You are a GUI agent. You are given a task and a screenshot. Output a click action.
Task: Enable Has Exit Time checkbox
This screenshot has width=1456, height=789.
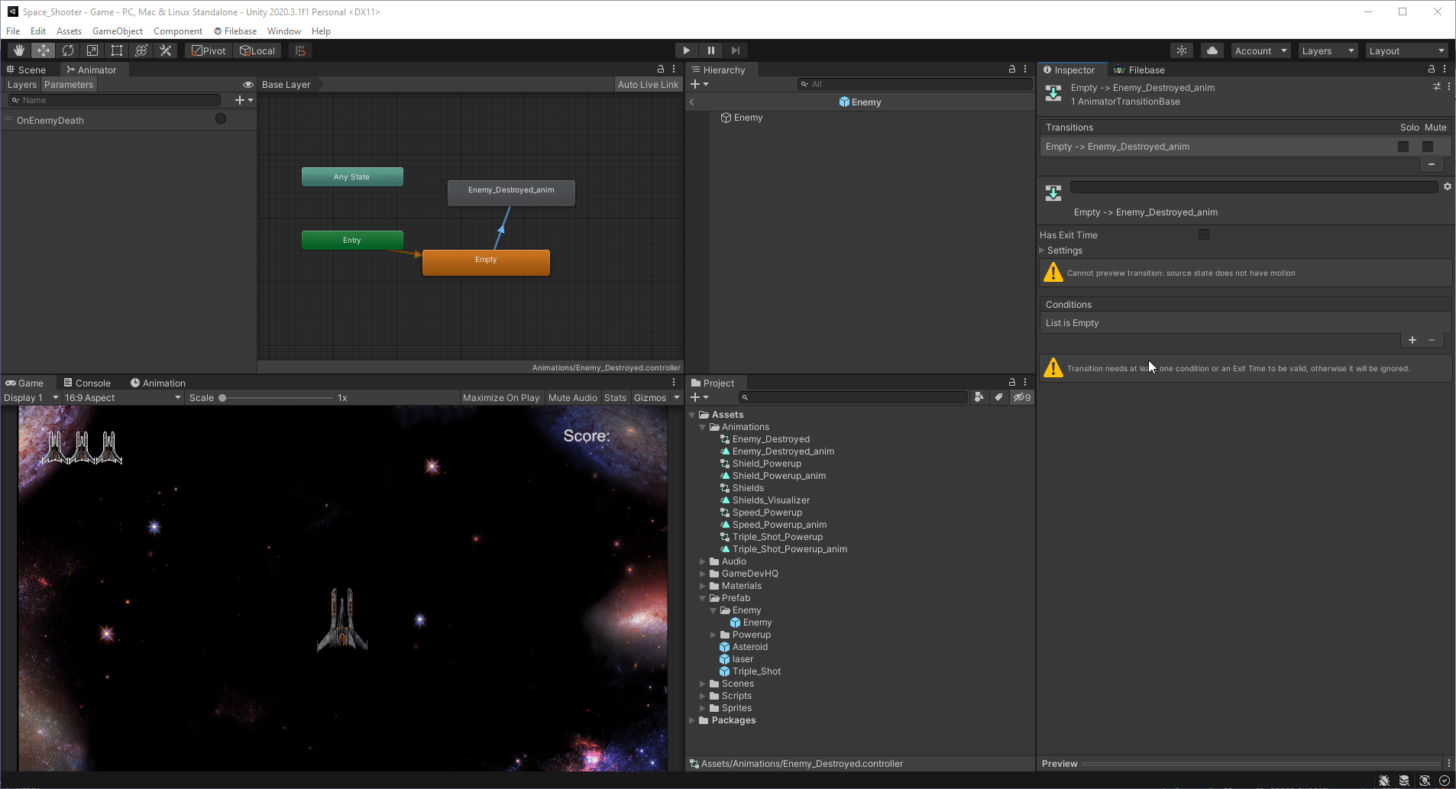pyautogui.click(x=1204, y=234)
